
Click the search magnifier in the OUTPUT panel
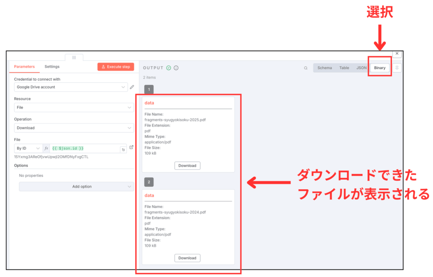coord(306,68)
